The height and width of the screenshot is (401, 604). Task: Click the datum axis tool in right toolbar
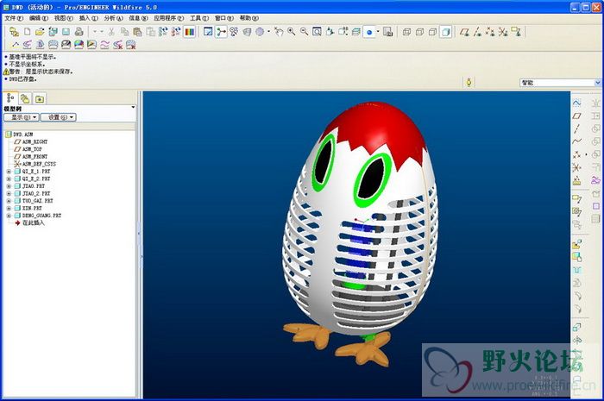click(576, 128)
